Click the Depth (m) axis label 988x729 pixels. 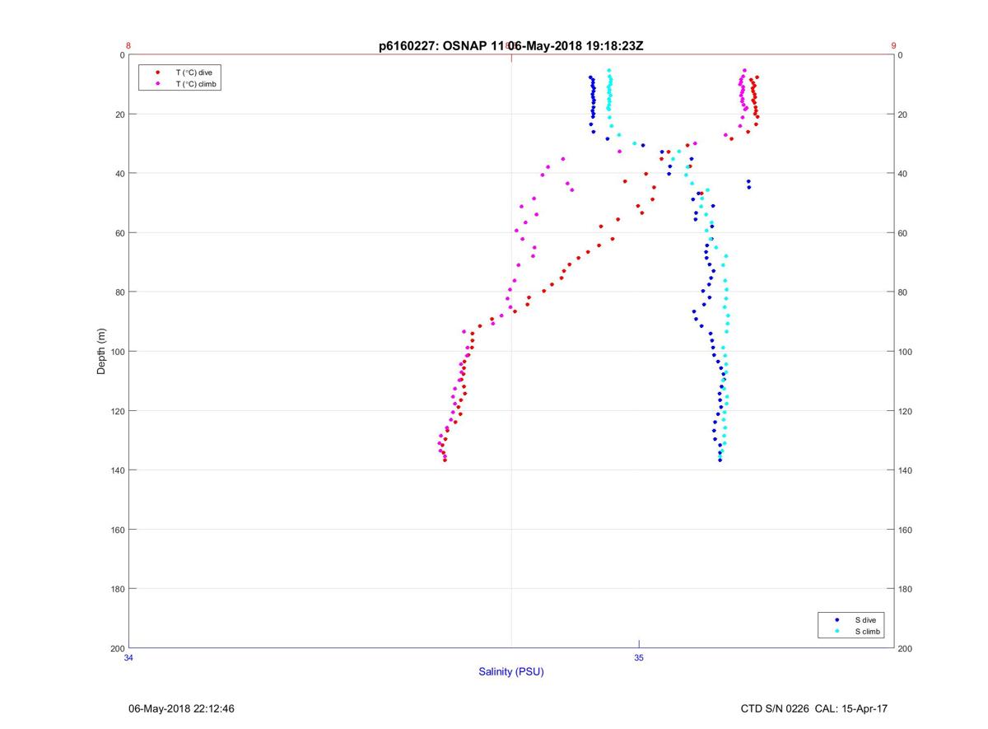[x=101, y=352]
